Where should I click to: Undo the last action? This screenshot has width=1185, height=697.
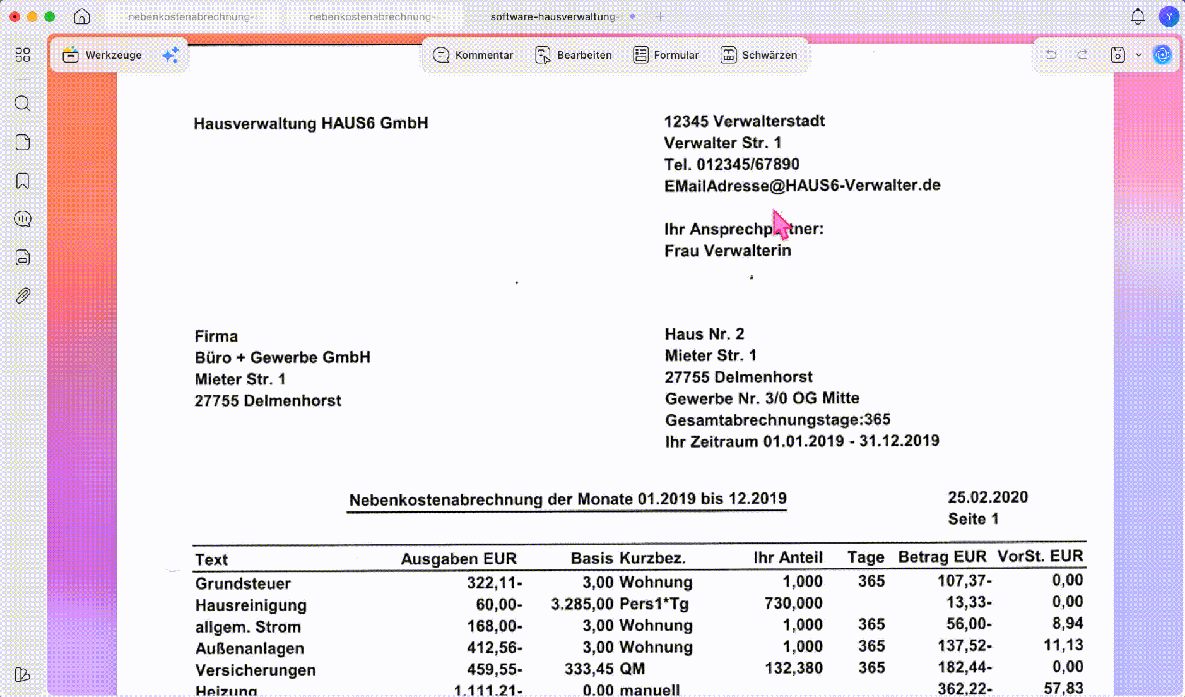tap(1051, 55)
